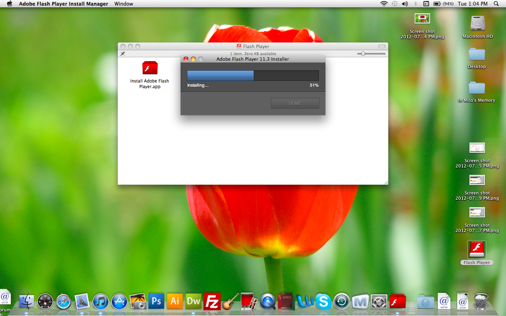Open Dashboard from the dock
This screenshot has height=316, width=506.
[x=45, y=302]
